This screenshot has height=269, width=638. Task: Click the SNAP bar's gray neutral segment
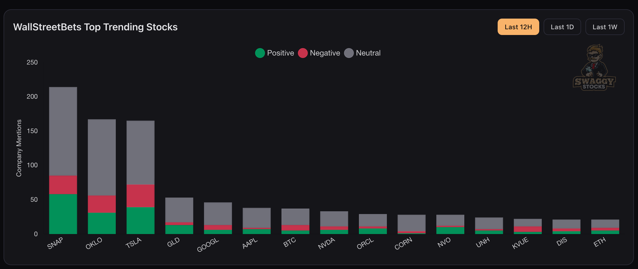(63, 131)
